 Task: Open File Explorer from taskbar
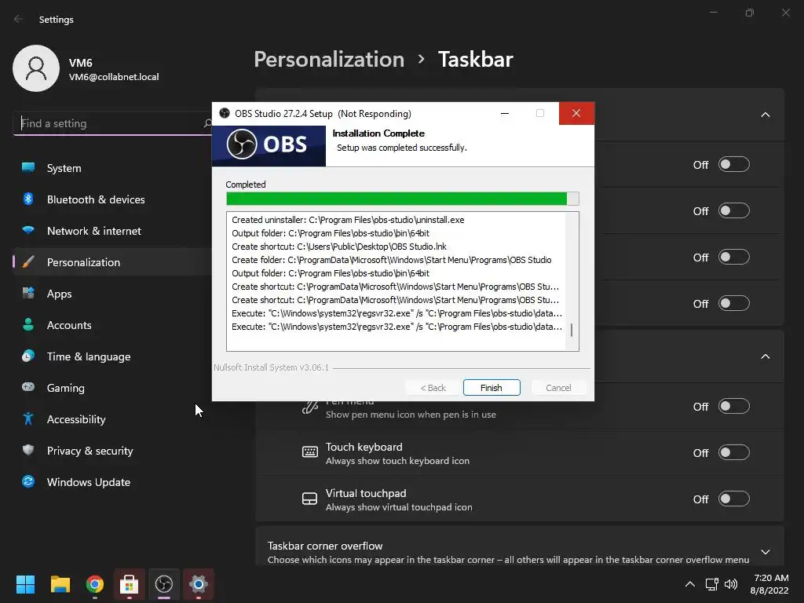[x=60, y=584]
